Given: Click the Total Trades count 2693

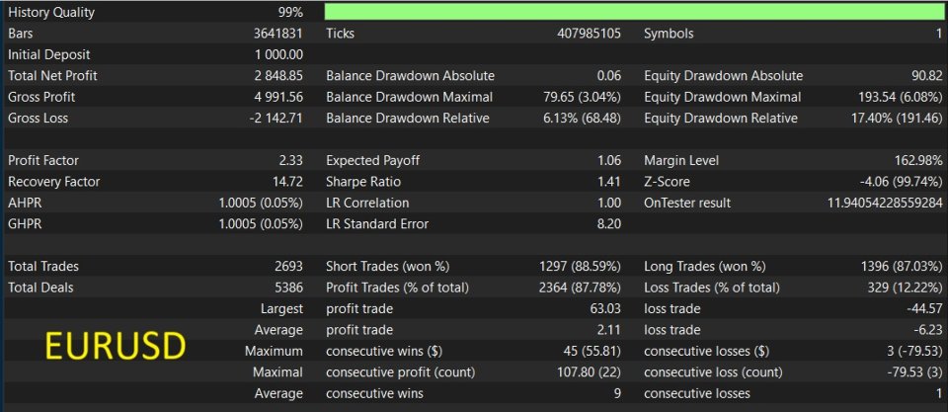Looking at the screenshot, I should coord(289,266).
